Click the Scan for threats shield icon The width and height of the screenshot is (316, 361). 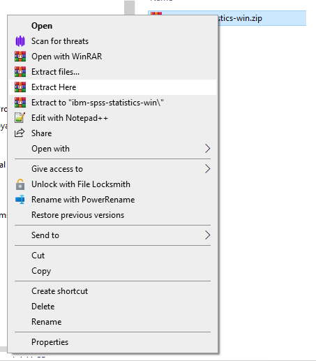click(x=20, y=41)
